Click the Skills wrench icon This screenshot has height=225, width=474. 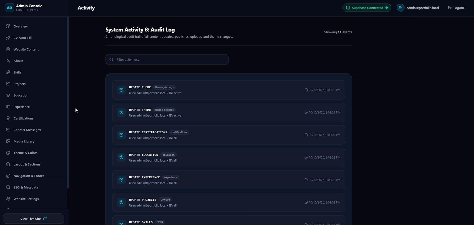tap(8, 72)
